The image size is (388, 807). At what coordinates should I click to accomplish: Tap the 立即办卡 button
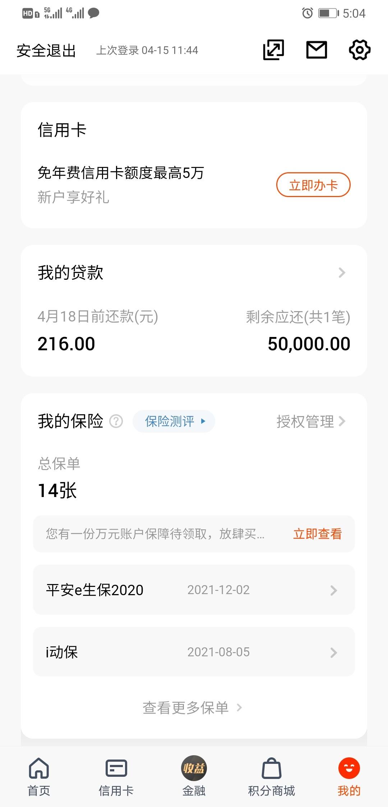(x=313, y=185)
